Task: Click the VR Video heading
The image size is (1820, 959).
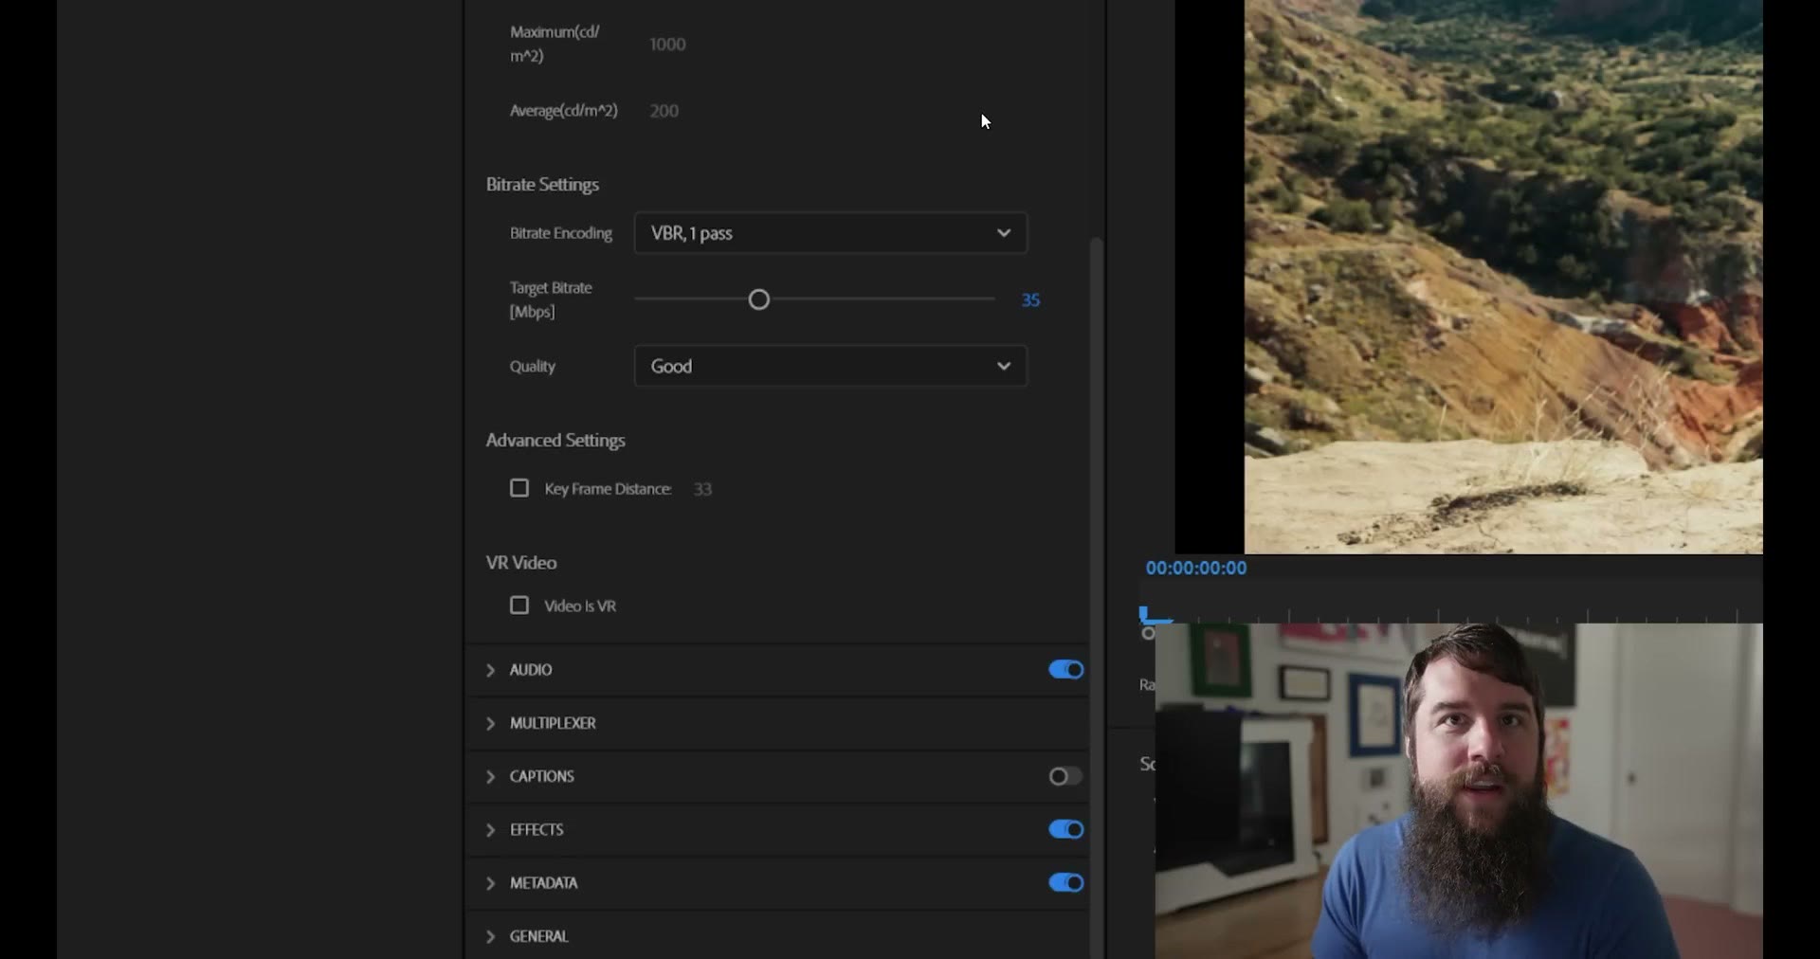Action: (x=520, y=563)
